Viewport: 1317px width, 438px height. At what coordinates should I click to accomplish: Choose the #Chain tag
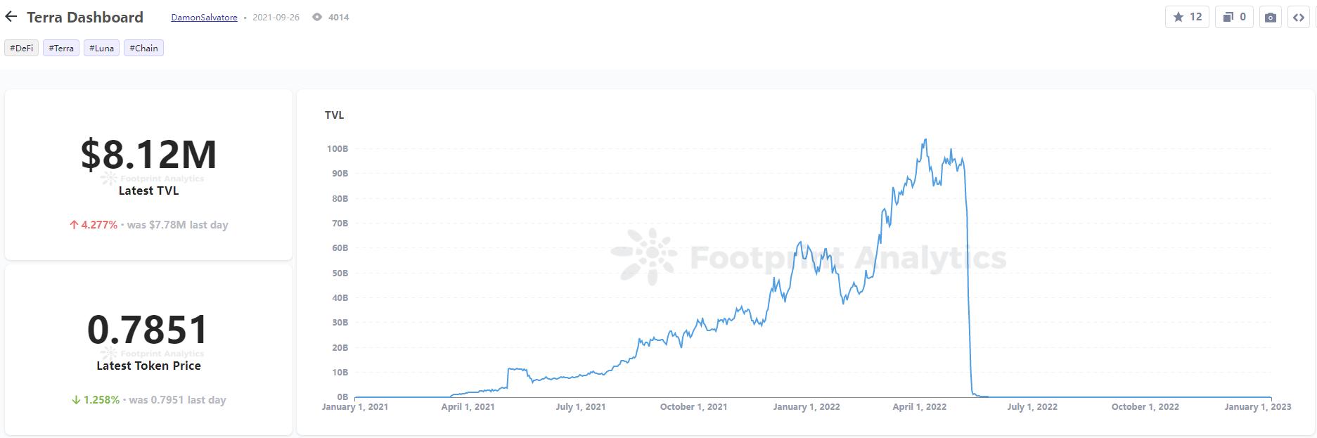[x=143, y=48]
